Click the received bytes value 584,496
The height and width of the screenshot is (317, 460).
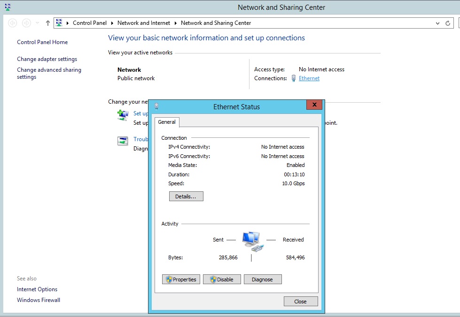pyautogui.click(x=296, y=257)
